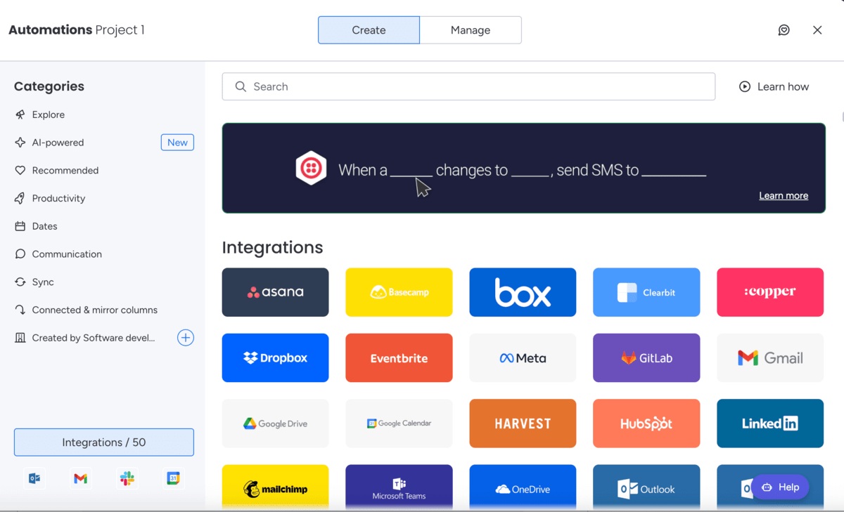Open the Slack quick-access icon at bottom left

click(127, 478)
